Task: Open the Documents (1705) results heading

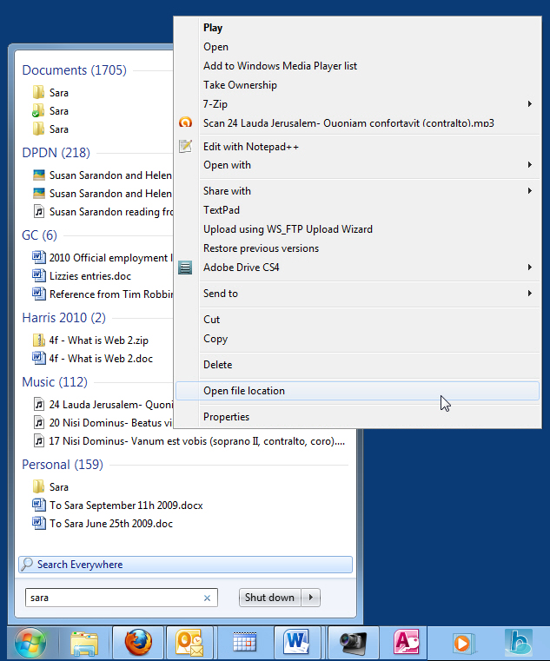Action: coord(74,70)
